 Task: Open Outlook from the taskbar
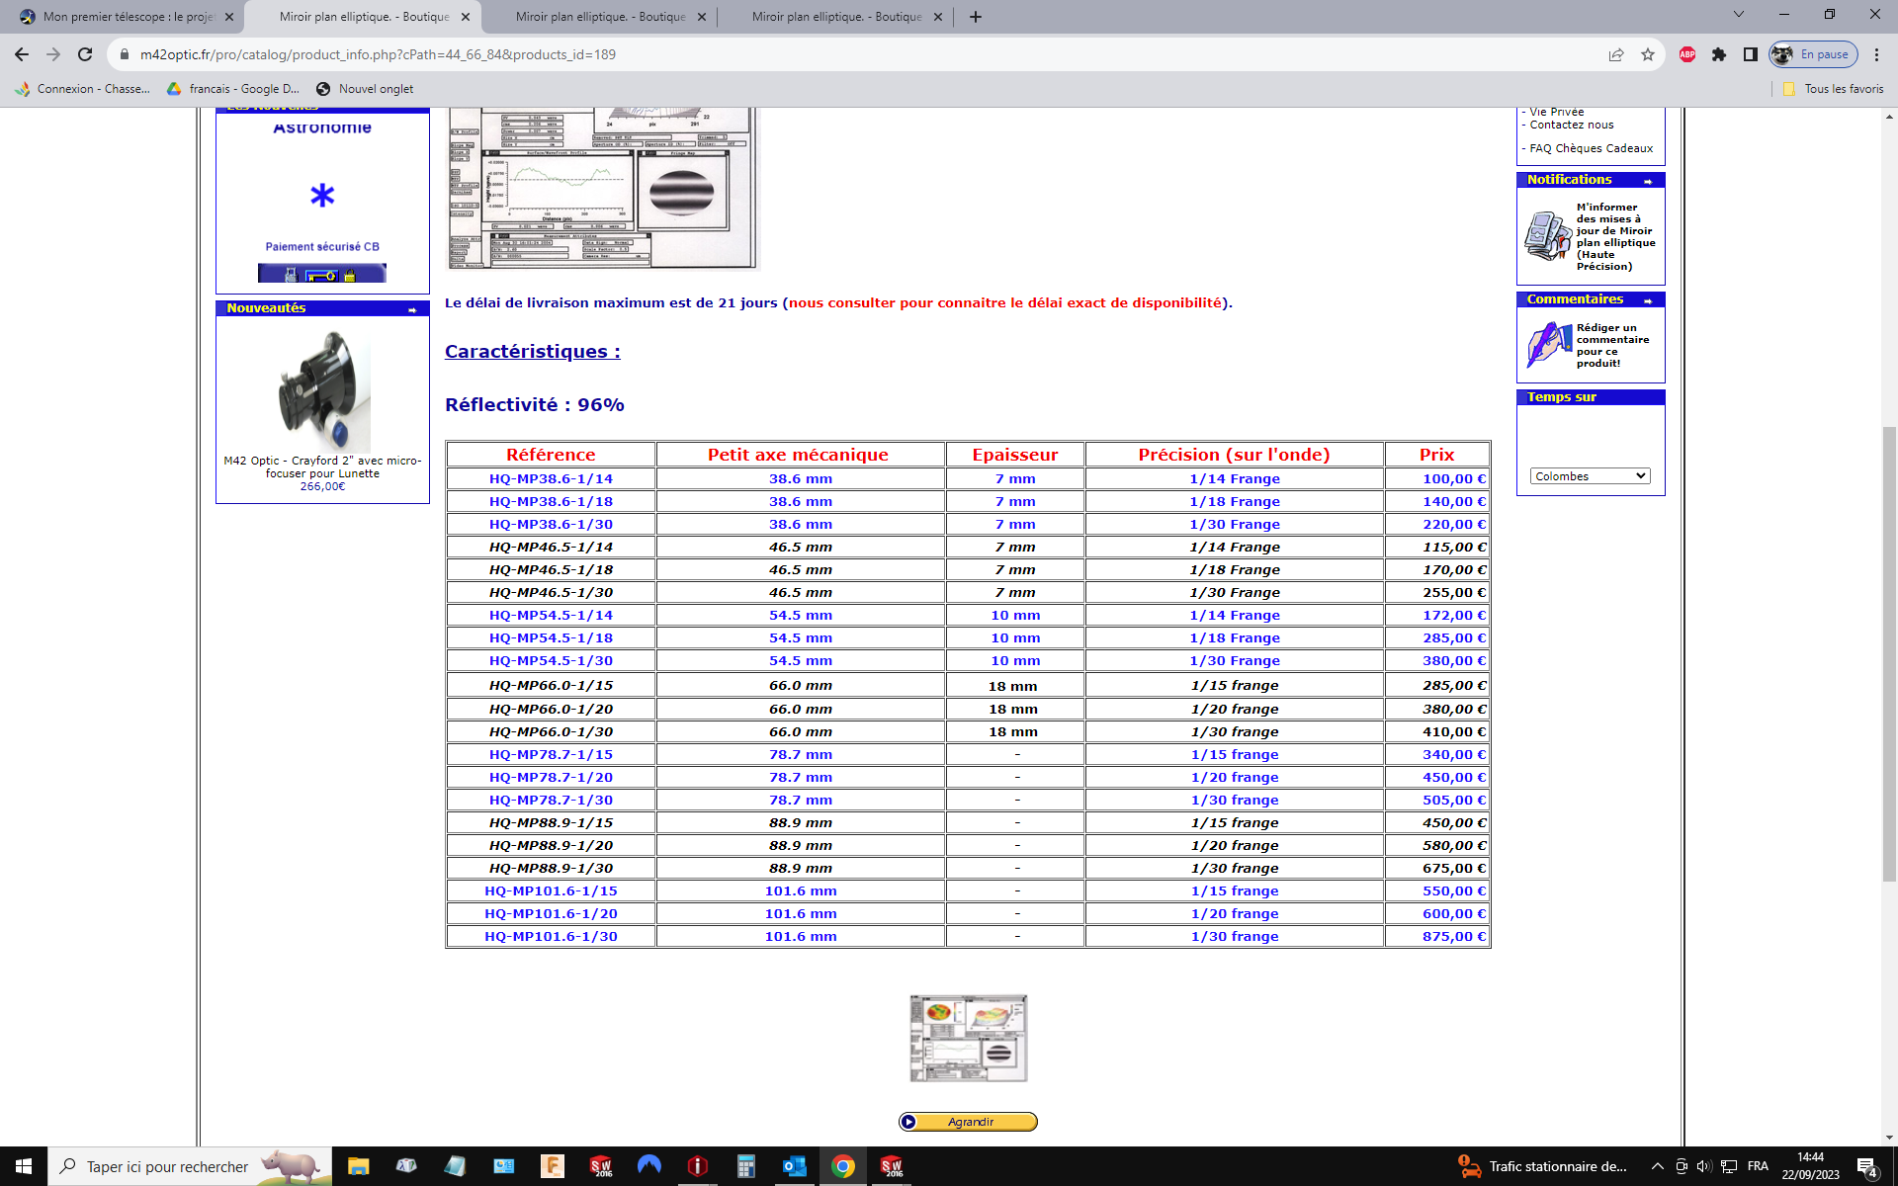(x=794, y=1166)
